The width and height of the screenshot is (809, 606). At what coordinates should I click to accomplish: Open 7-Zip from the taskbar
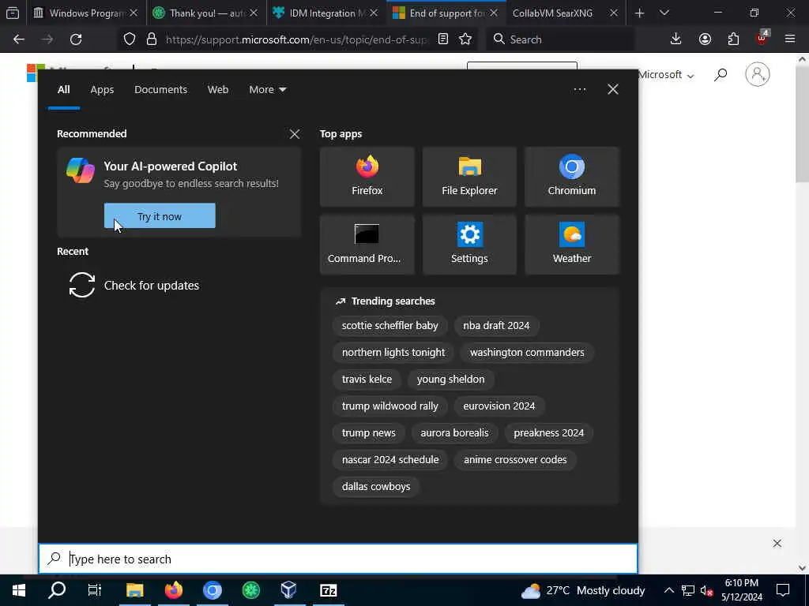328,590
